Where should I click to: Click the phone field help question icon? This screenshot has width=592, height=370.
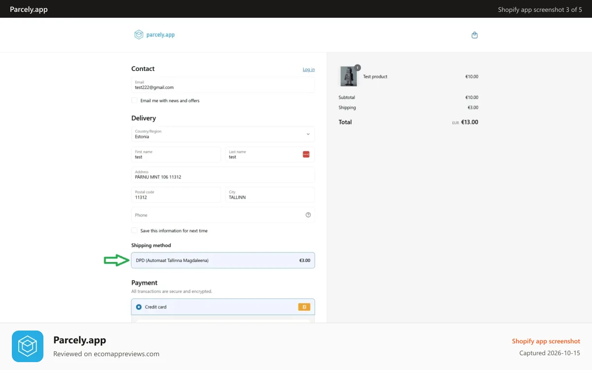(x=308, y=215)
